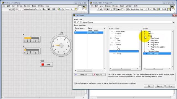The width and height of the screenshot is (177, 99).
Task: Toggle Highlight Execution light bulb
Action: pyautogui.click(x=111, y=9)
